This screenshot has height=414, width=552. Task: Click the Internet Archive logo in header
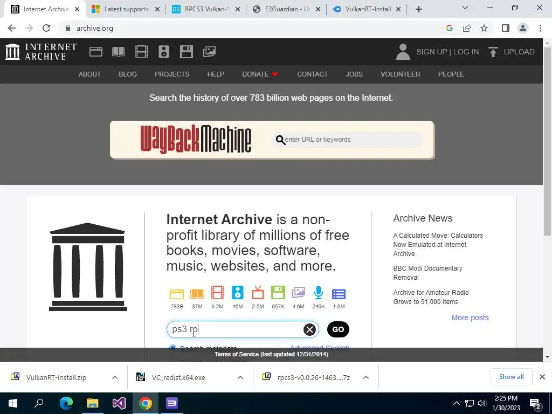(41, 52)
